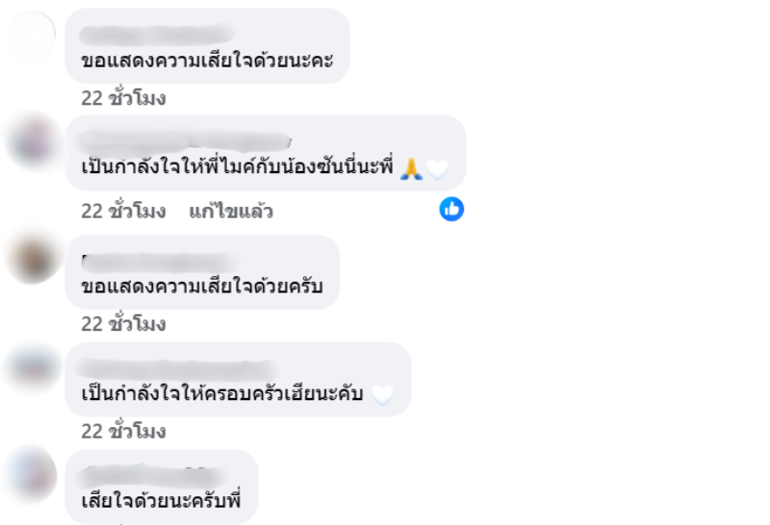Click avatar of ขอแสดงความเสียใจด้วยครับ commenter
The width and height of the screenshot is (770, 525).
(x=32, y=260)
